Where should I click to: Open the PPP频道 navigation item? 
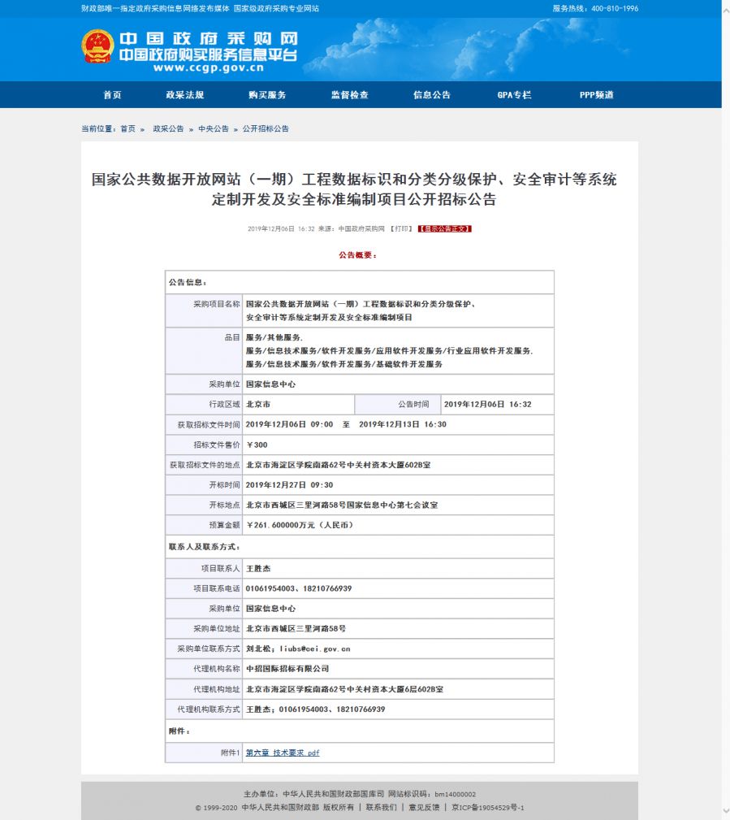click(x=596, y=95)
